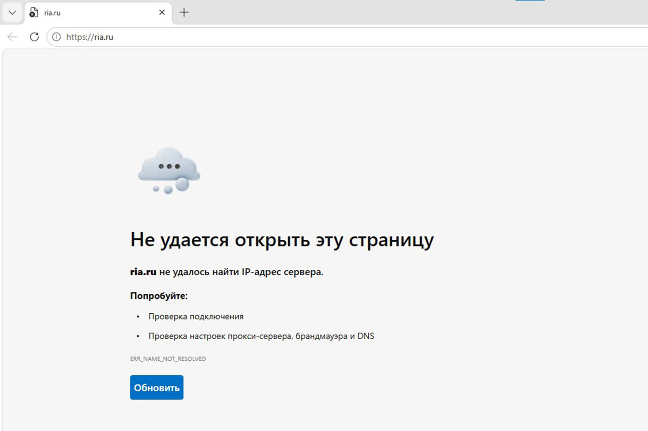Open the tab search dropdown chevron
Image resolution: width=648 pixels, height=431 pixels.
(x=12, y=12)
